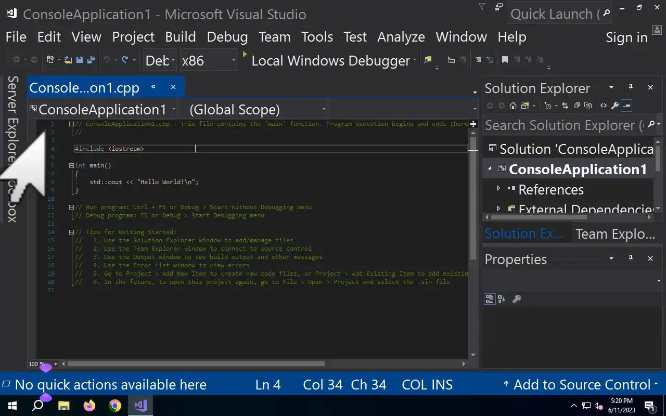The height and width of the screenshot is (416, 666).
Task: Click Sign in link
Action: point(626,37)
